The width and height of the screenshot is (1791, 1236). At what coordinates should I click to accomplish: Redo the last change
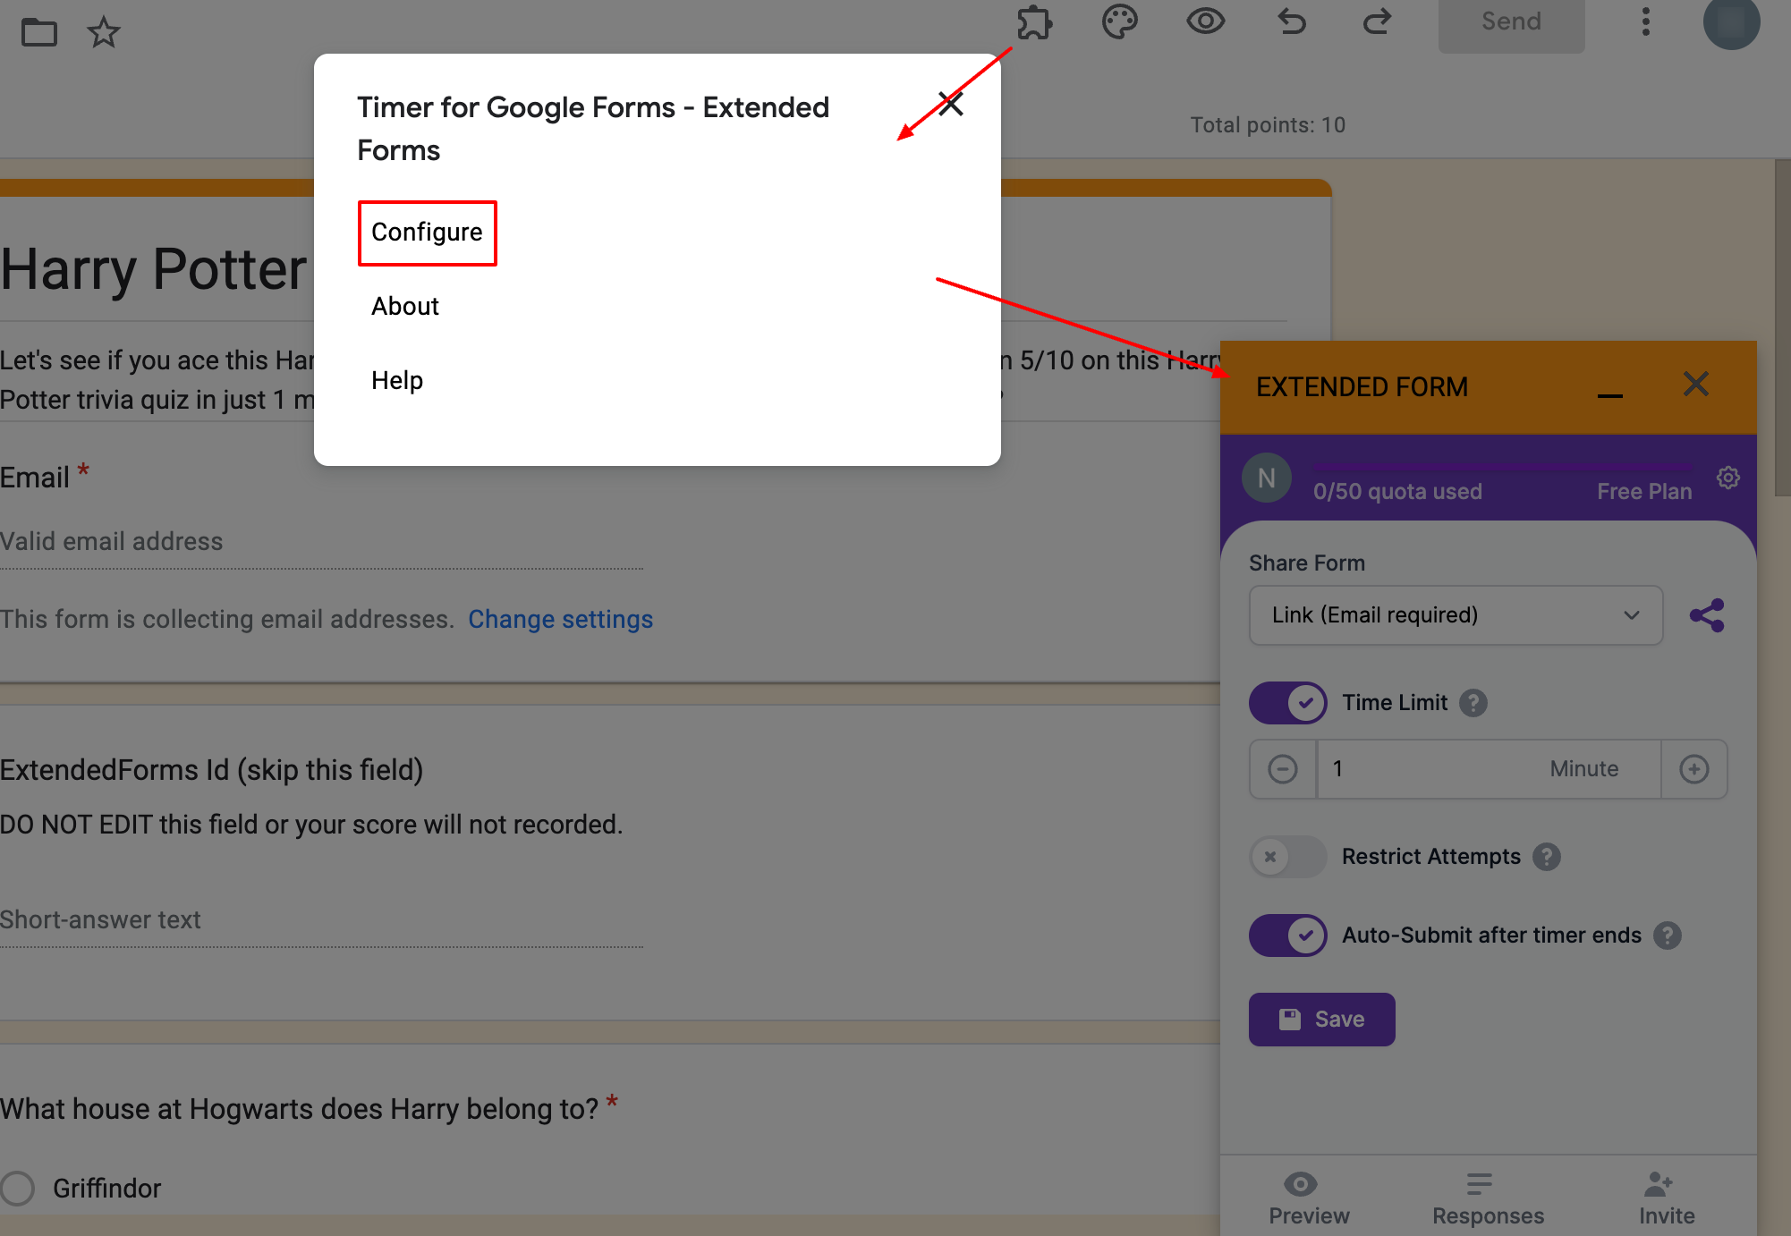[1377, 22]
